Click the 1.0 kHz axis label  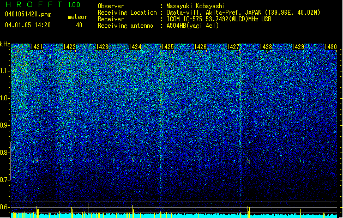click(x=4, y=98)
